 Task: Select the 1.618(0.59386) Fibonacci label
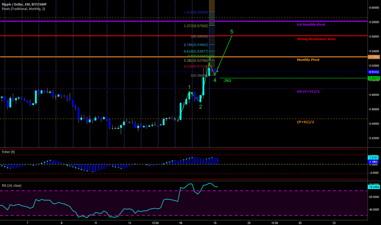click(x=196, y=12)
